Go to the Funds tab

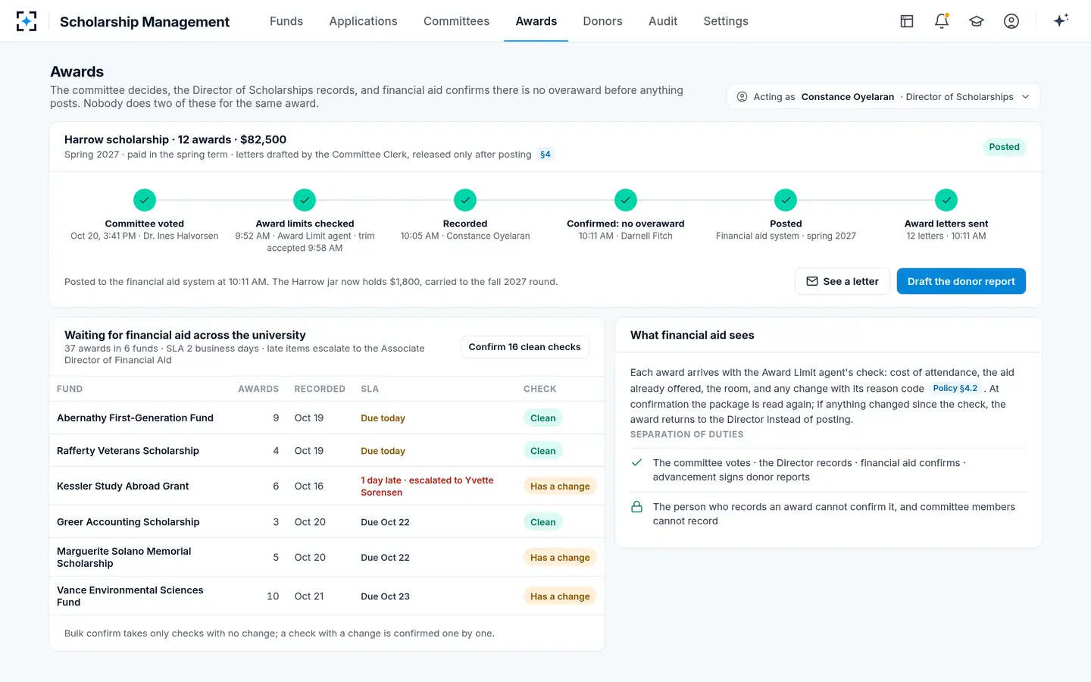286,21
